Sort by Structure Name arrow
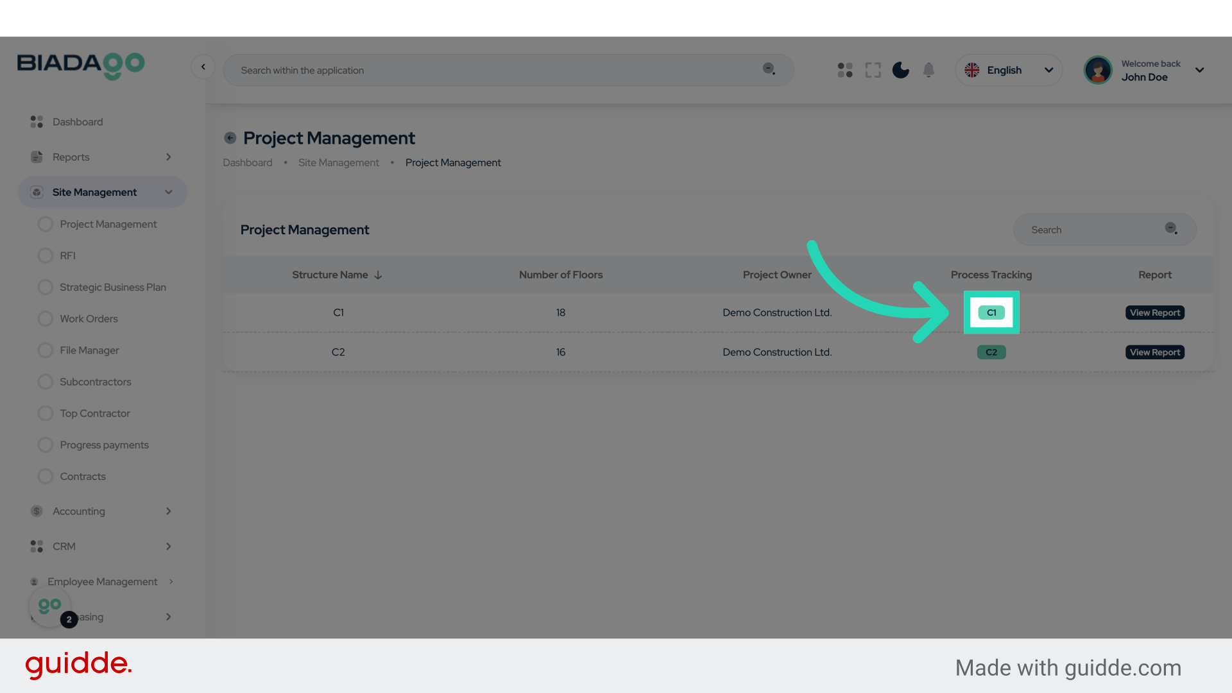Screen dimensions: 1232x693 tap(378, 275)
